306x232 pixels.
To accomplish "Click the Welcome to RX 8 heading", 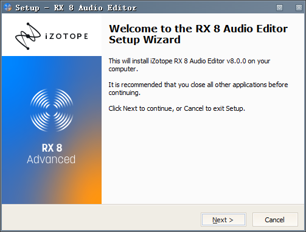I will (198, 34).
